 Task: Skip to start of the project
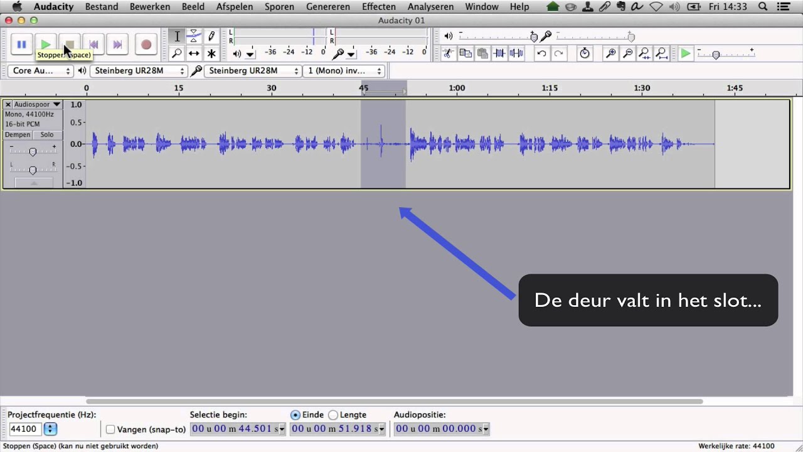click(93, 45)
